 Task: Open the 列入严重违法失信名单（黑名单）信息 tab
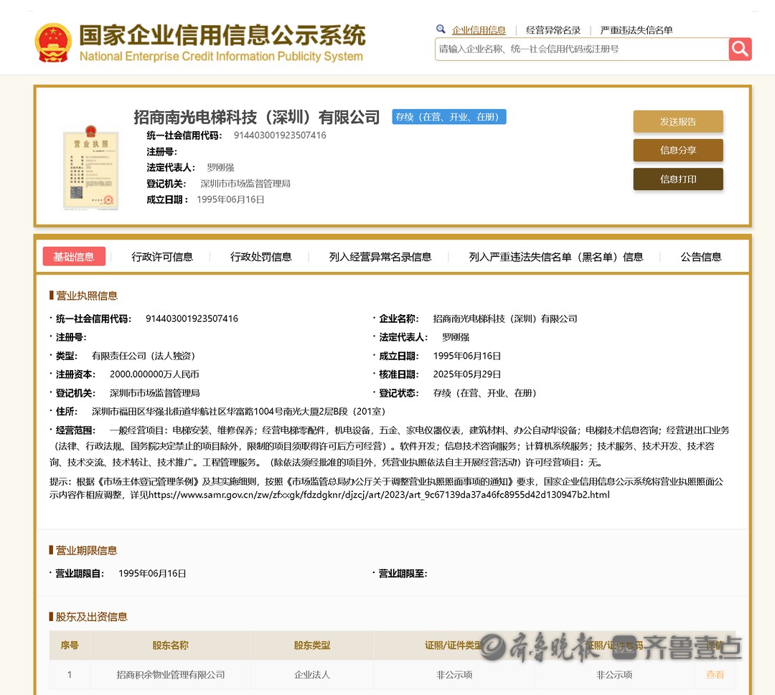pyautogui.click(x=555, y=257)
